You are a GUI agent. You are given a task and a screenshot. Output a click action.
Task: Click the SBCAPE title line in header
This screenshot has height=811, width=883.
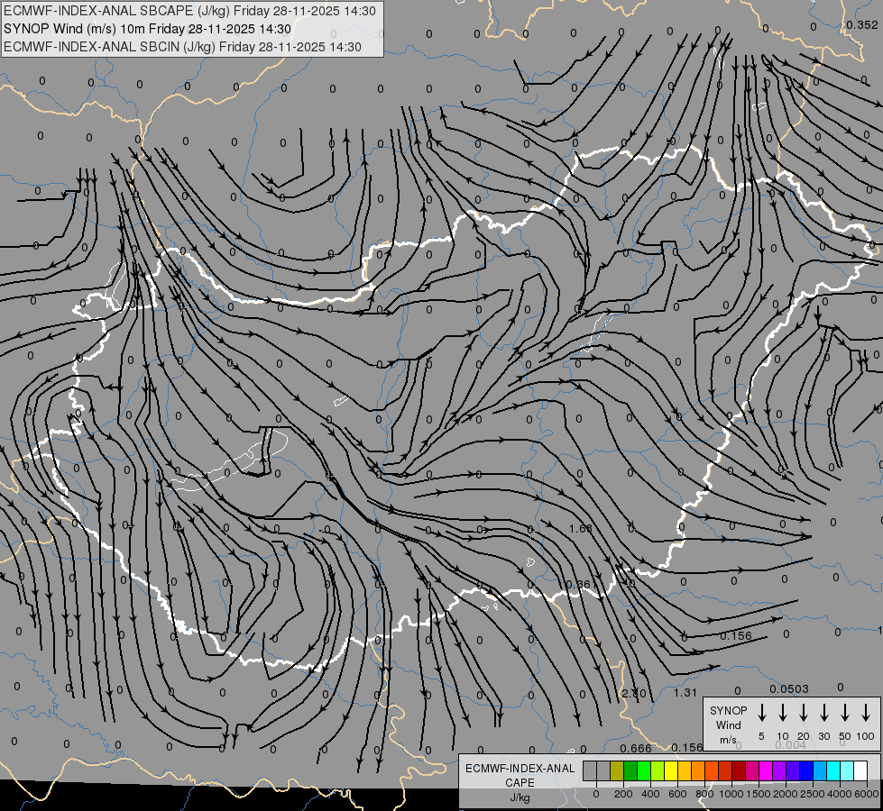point(189,11)
